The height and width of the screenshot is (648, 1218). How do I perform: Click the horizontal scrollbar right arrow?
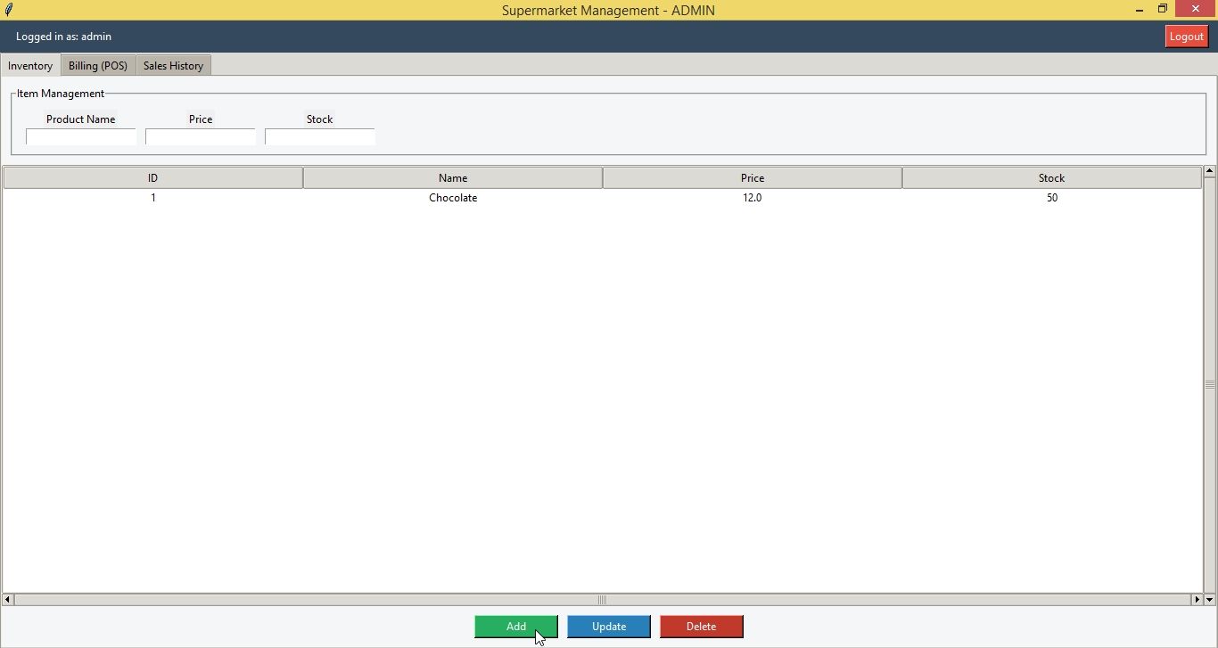coord(1197,600)
